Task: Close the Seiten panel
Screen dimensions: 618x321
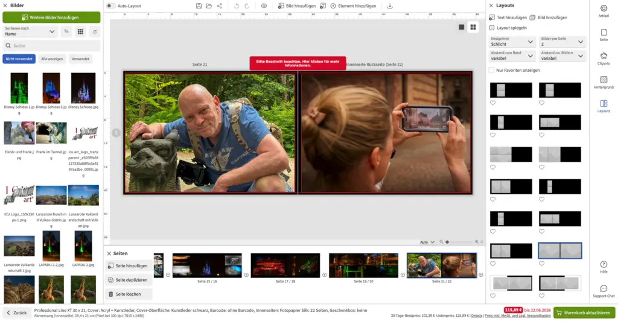Action: pyautogui.click(x=109, y=253)
